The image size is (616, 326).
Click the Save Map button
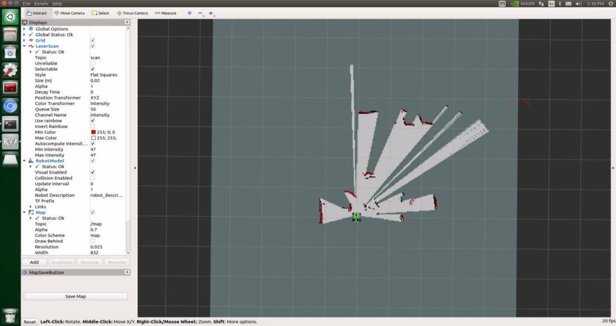pos(75,296)
